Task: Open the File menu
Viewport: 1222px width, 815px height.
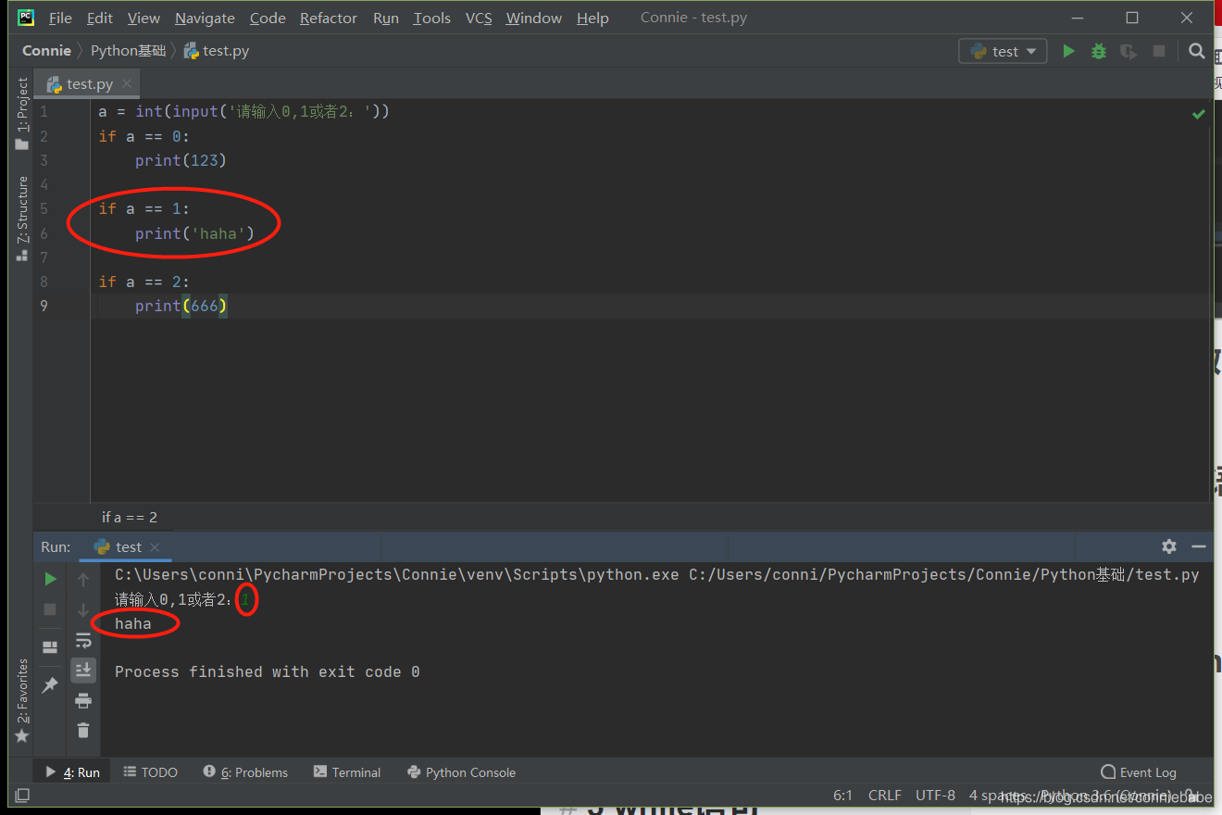Action: [x=60, y=18]
